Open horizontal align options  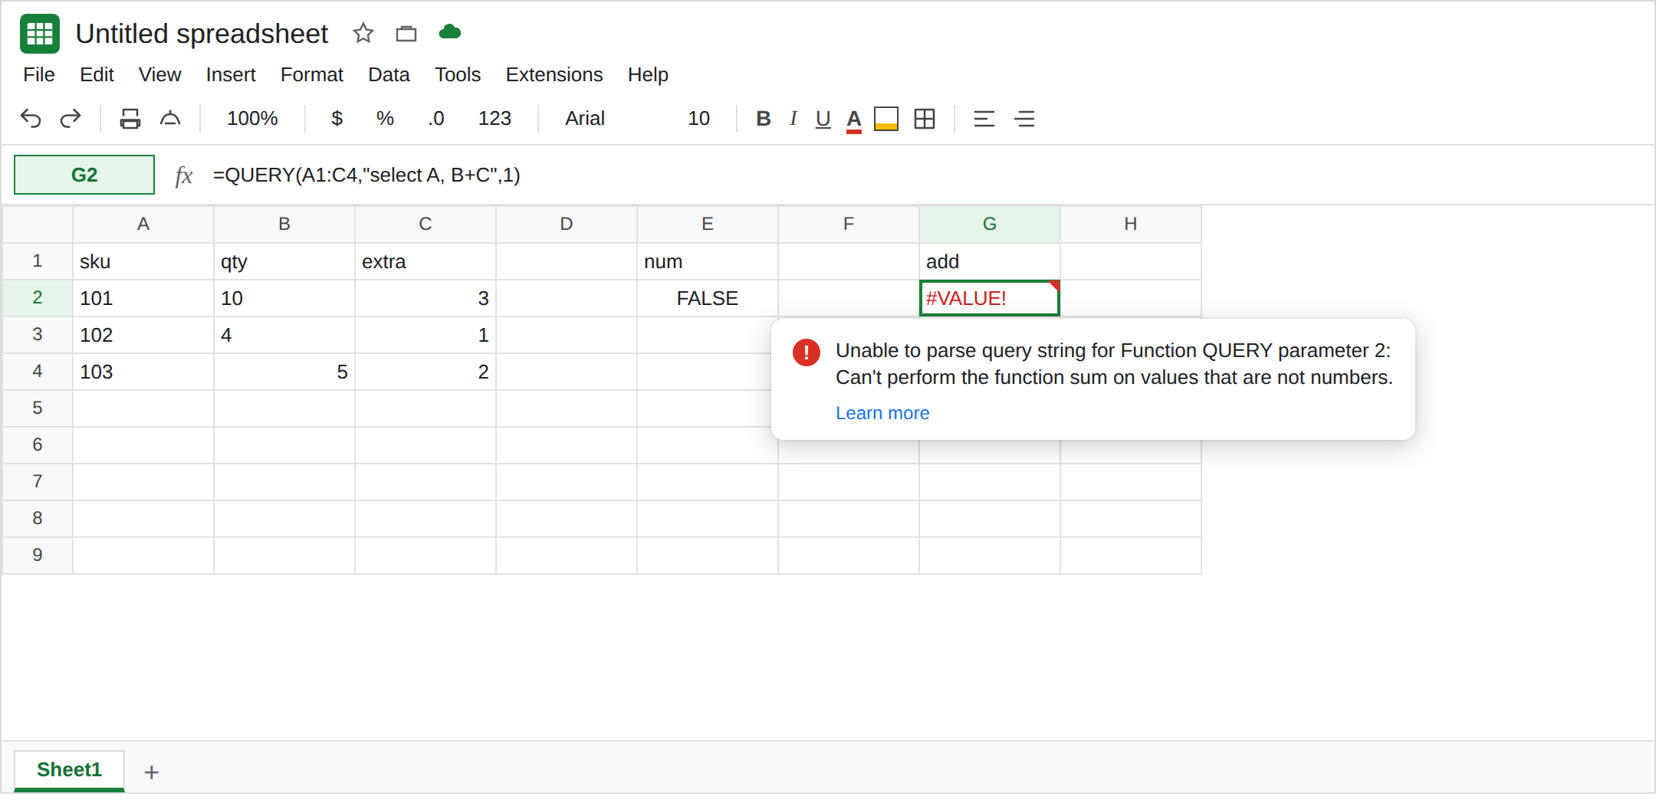tap(984, 119)
